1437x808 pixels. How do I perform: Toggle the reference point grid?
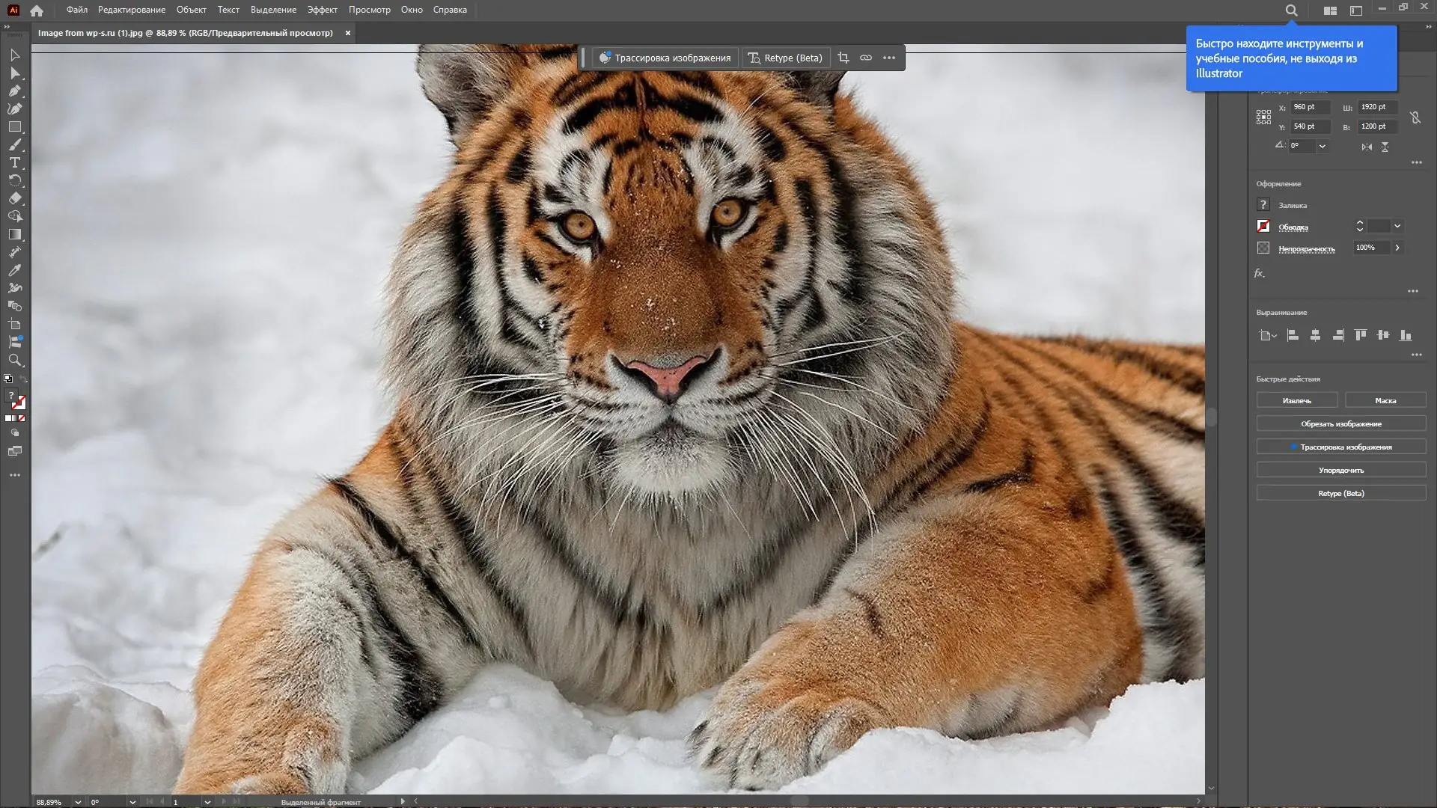coord(1263,117)
